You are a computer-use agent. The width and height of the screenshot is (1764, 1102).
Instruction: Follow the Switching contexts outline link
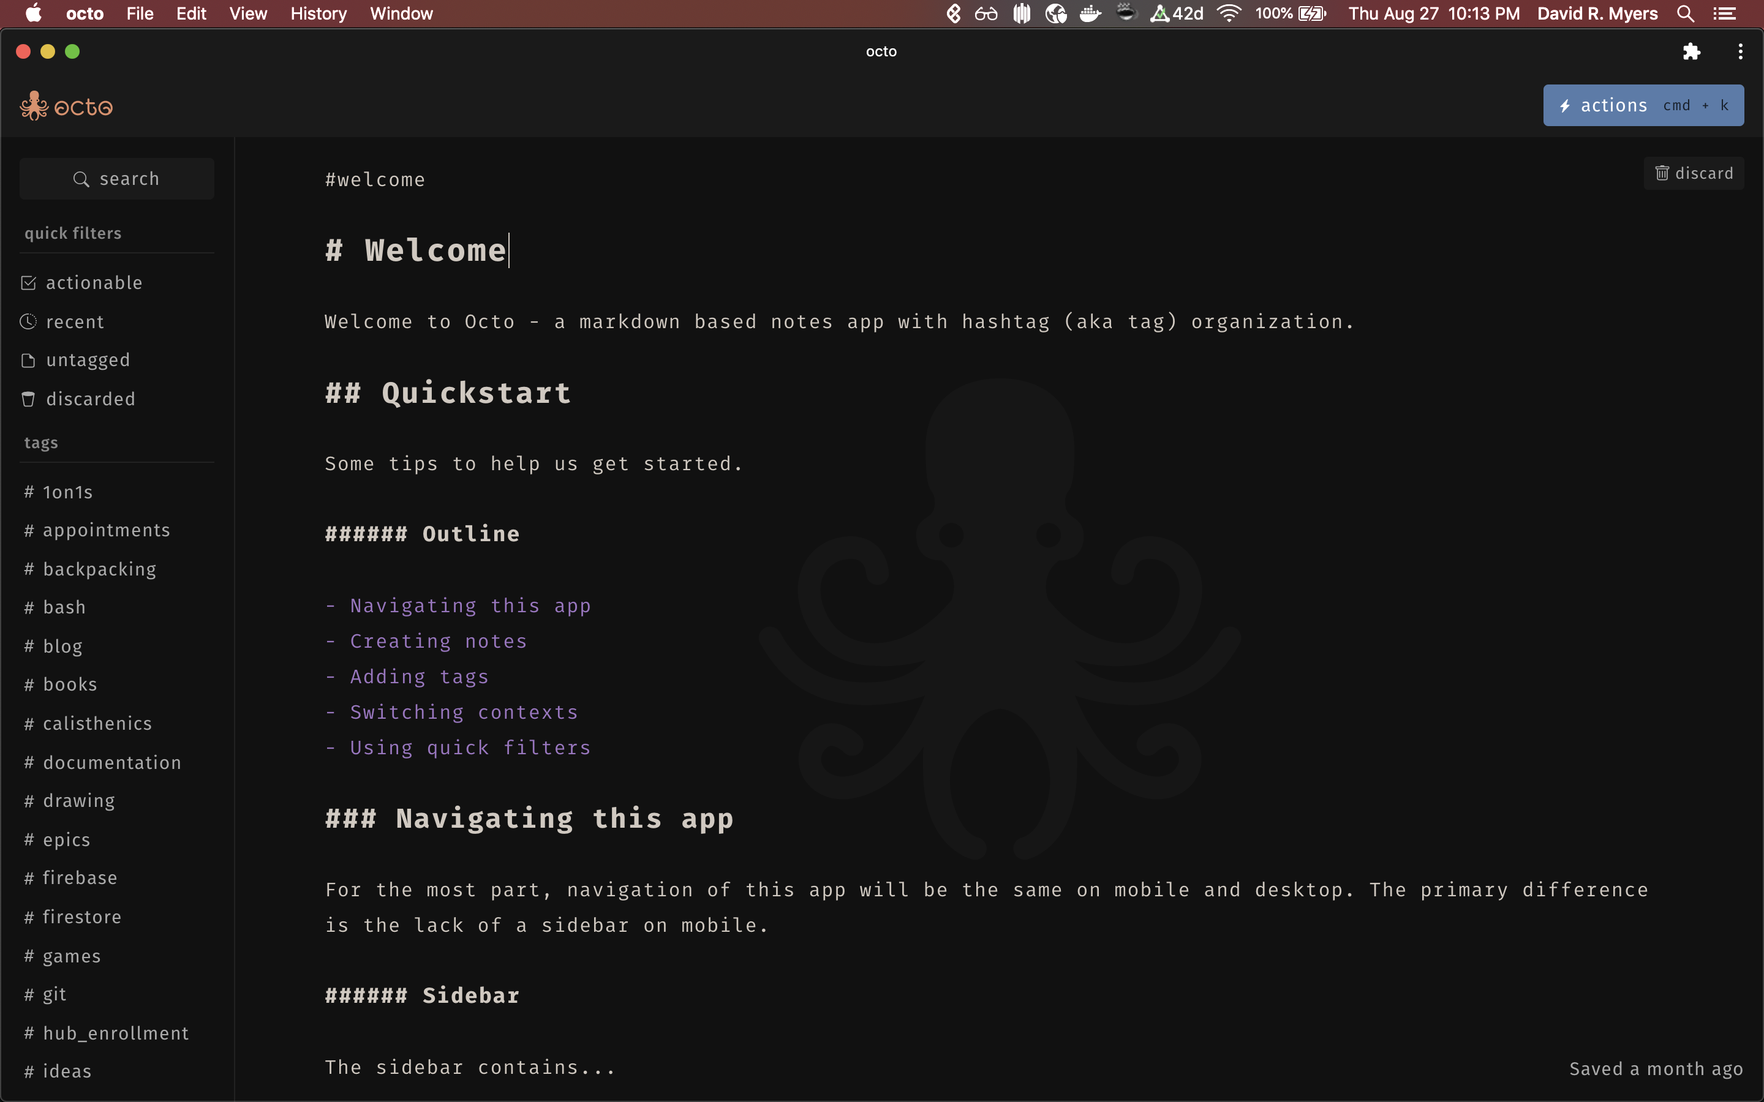click(464, 712)
